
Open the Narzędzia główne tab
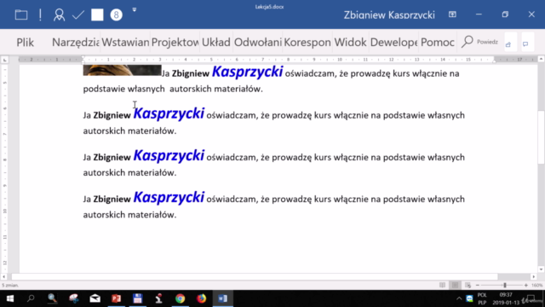coord(75,42)
